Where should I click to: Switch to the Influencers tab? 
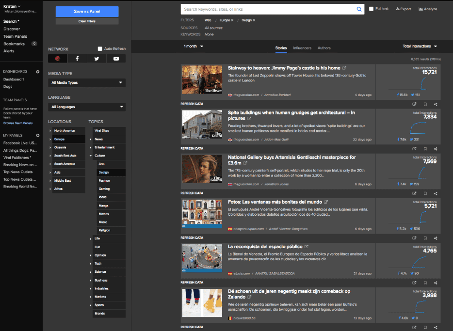(x=302, y=48)
